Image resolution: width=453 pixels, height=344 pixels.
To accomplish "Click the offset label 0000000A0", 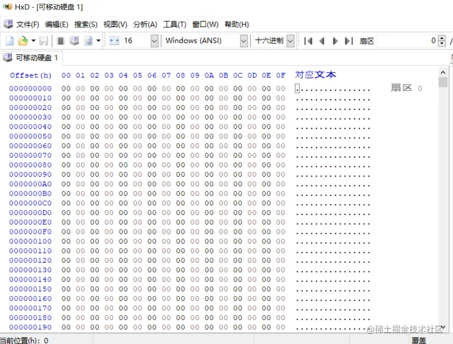I will 31,184.
